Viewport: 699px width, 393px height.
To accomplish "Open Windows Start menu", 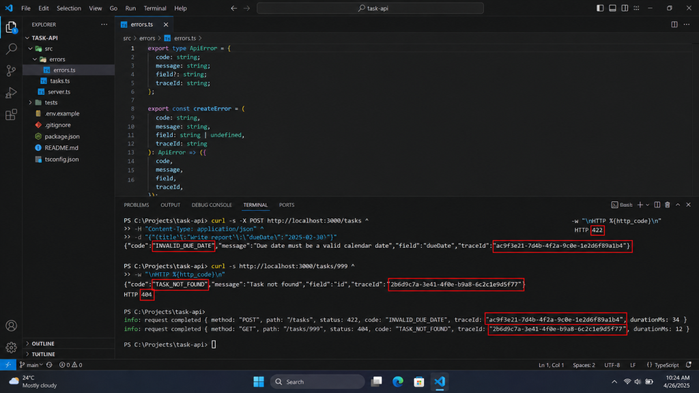I will 259,382.
